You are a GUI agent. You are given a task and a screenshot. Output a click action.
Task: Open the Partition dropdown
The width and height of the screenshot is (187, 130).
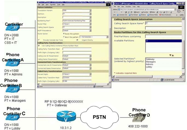tap(90, 14)
